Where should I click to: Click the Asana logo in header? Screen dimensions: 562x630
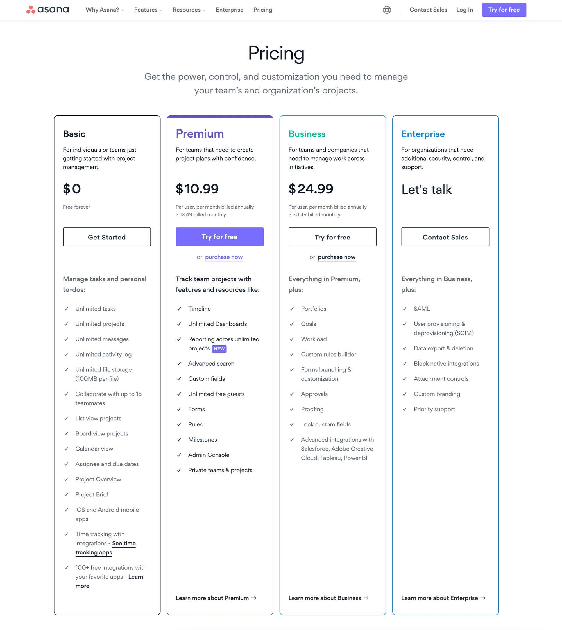[x=47, y=10]
